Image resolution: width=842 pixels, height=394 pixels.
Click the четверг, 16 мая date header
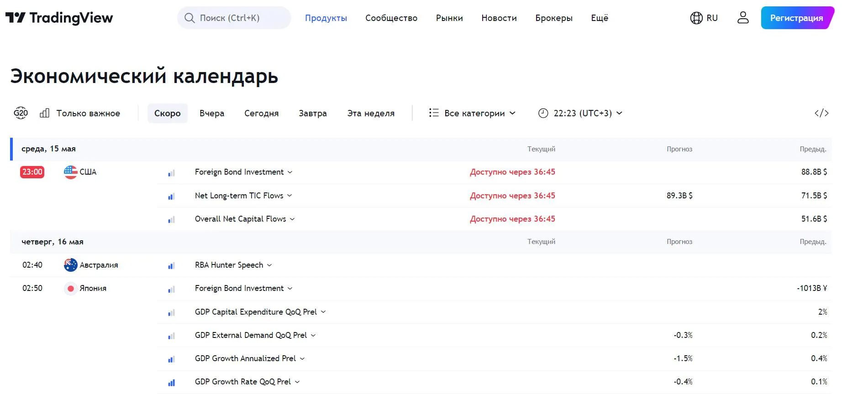pos(53,242)
